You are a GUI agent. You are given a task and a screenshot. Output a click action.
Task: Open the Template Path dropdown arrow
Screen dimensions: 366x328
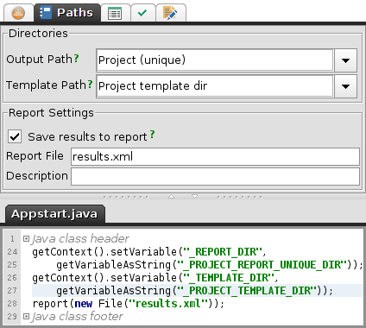(x=345, y=86)
